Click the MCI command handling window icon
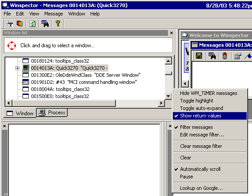Image resolution: width=252 pixels, height=196 pixels. coord(26,82)
